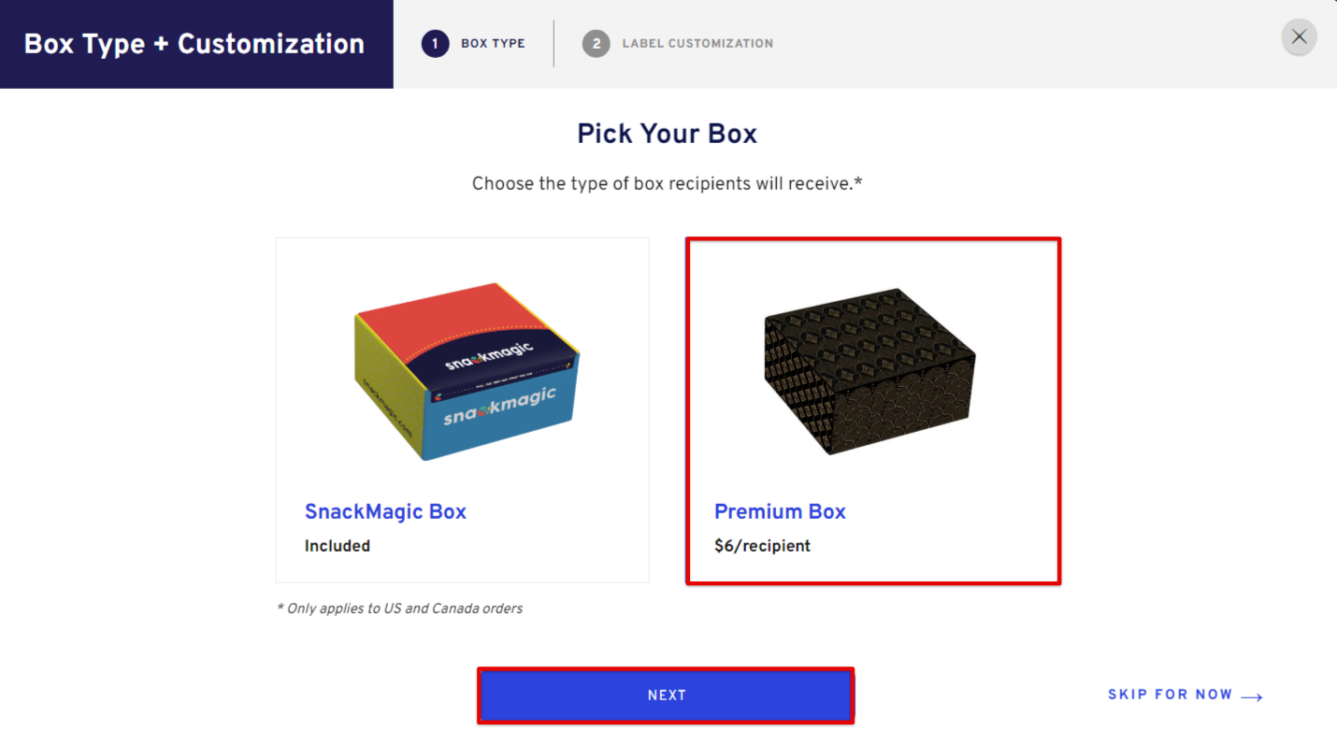Choose the Premium Box option card
The image size is (1337, 746).
coord(873,411)
